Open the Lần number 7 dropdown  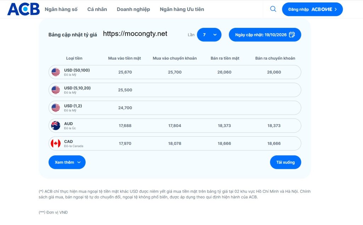coord(209,35)
